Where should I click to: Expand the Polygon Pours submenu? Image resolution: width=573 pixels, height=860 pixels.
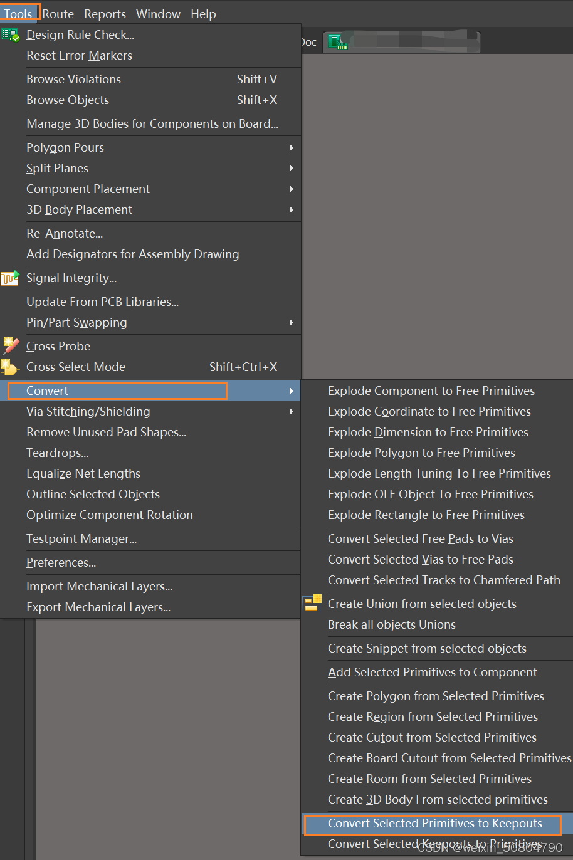65,147
